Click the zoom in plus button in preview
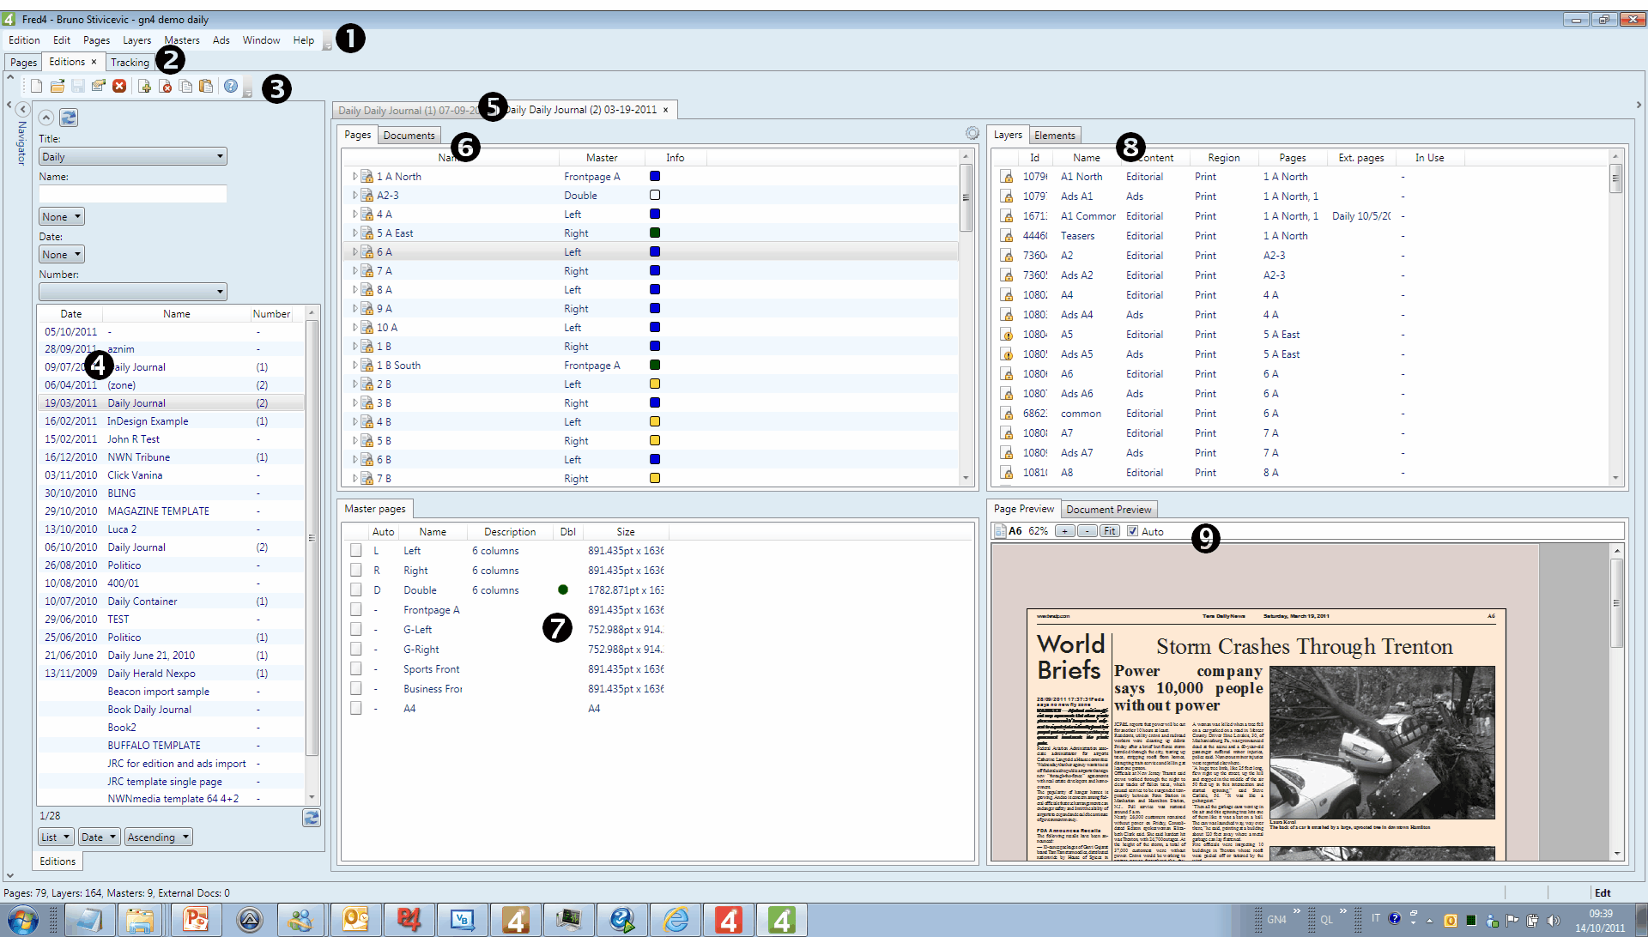 click(1064, 531)
